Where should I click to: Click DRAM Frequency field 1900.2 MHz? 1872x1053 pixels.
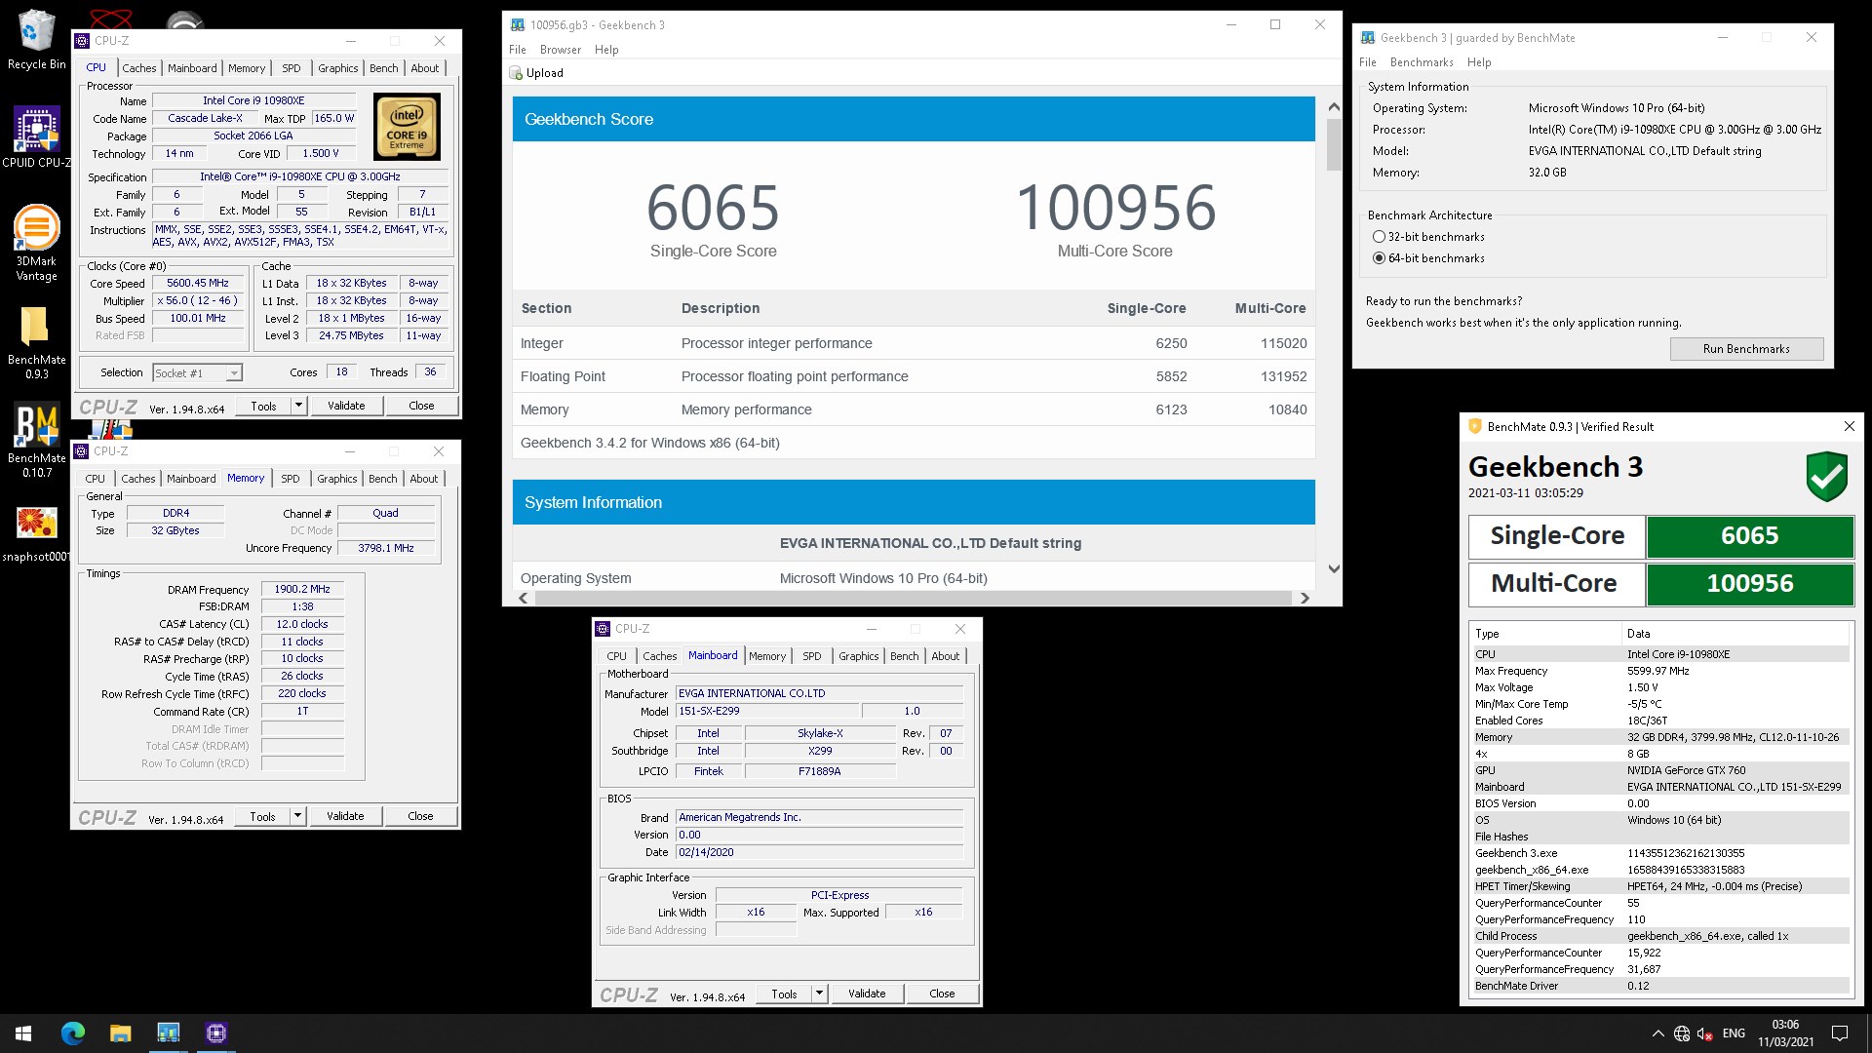click(302, 589)
